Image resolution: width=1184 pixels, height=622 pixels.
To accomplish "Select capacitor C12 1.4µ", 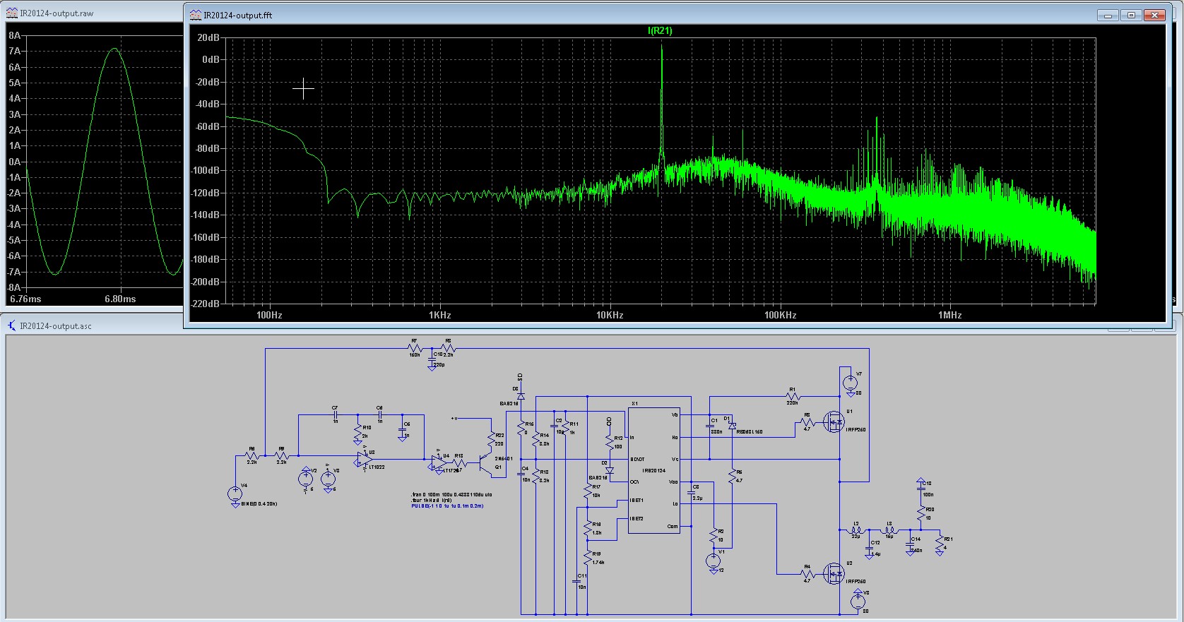I will click(x=869, y=547).
